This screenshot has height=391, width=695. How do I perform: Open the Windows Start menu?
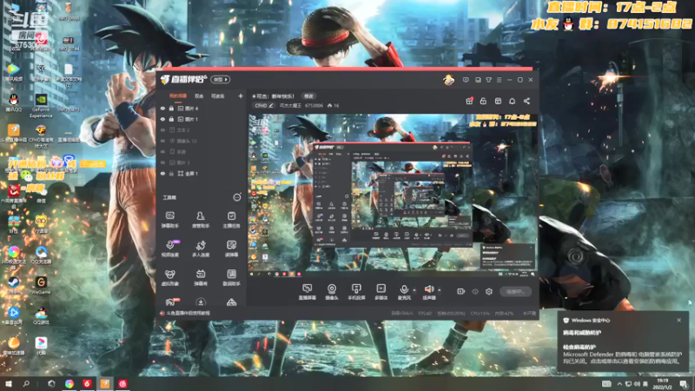click(8, 384)
